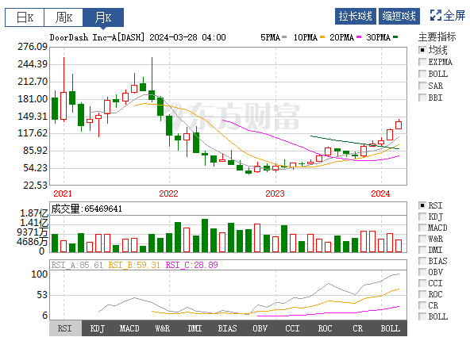The width and height of the screenshot is (470, 341).
Task: Select the SAR main indicator option
Action: (x=422, y=86)
